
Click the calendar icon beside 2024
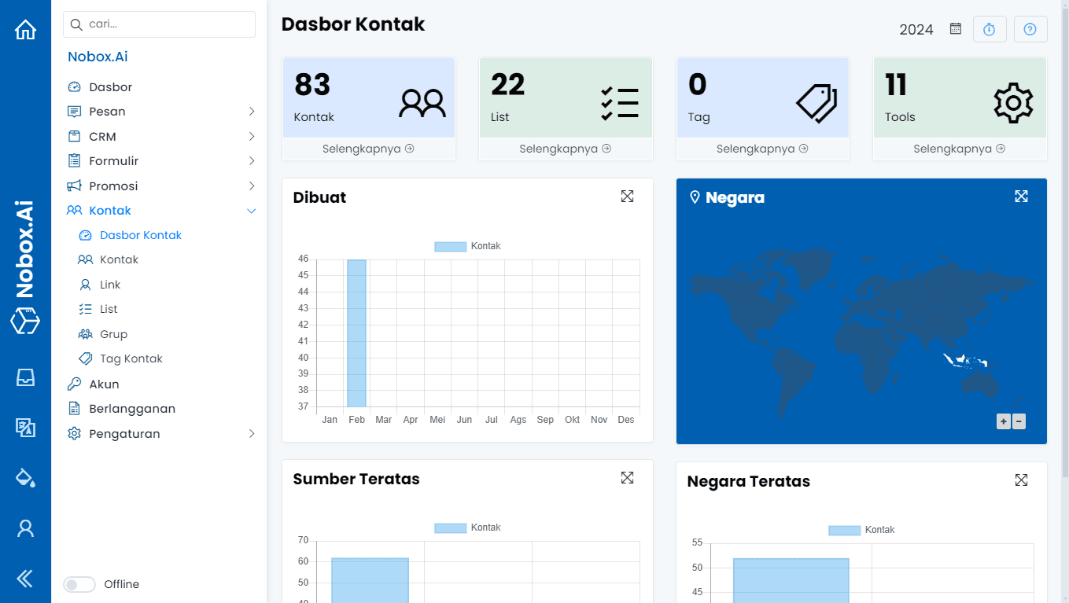coord(956,29)
